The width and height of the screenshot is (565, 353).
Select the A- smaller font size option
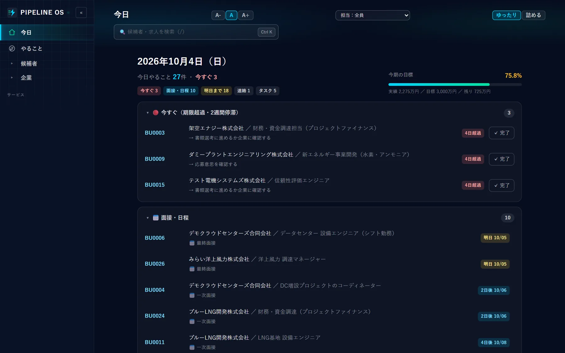(x=218, y=15)
